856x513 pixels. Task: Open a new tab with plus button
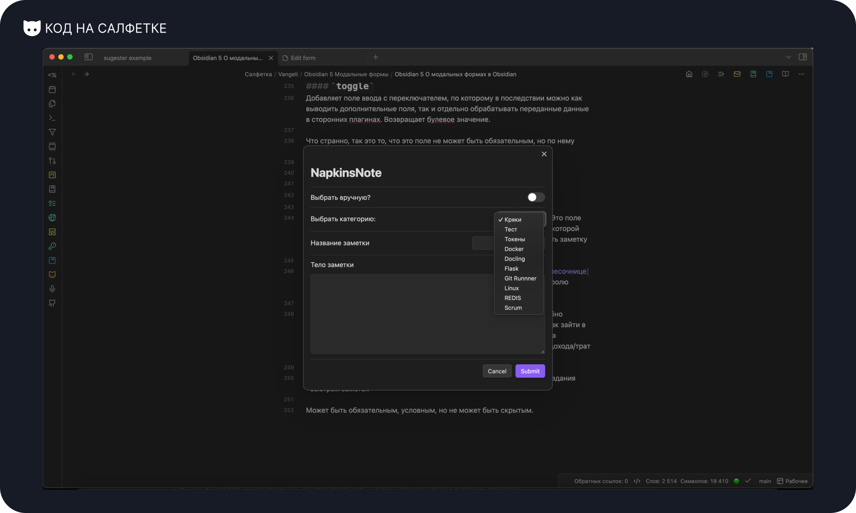click(376, 57)
